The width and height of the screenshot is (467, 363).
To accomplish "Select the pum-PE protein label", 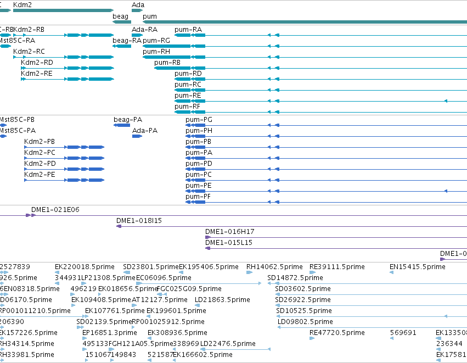I will click(x=198, y=186).
